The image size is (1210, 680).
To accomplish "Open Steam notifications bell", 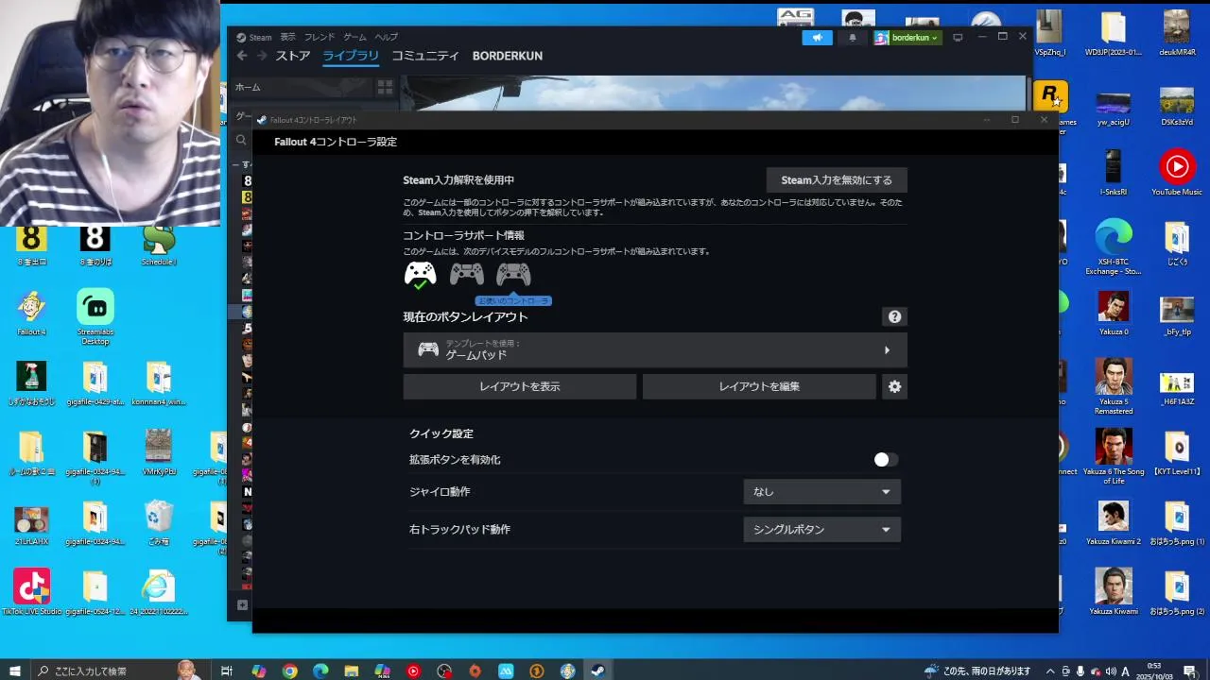I will point(852,38).
